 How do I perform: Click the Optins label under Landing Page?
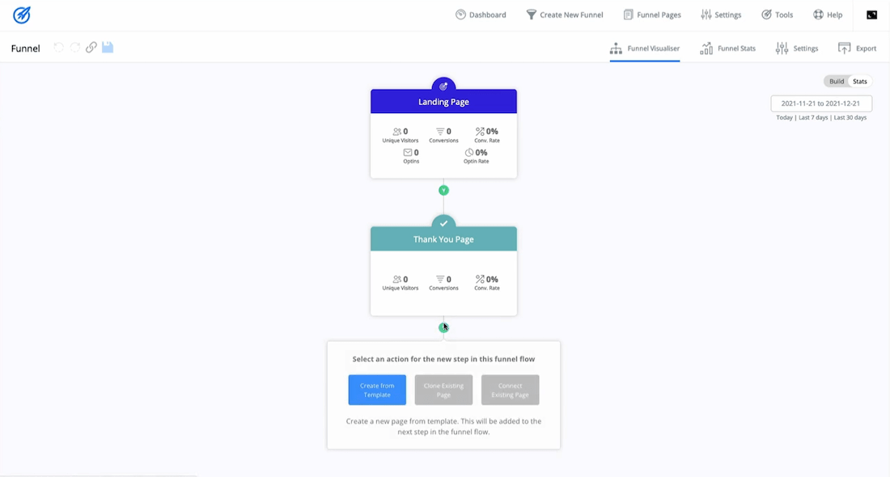[x=411, y=161]
